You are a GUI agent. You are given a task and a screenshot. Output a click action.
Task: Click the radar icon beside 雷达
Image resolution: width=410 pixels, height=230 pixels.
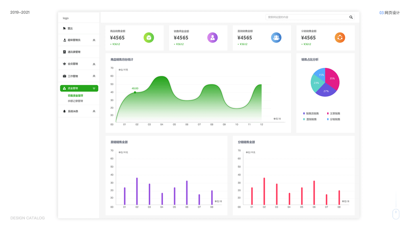(64, 28)
